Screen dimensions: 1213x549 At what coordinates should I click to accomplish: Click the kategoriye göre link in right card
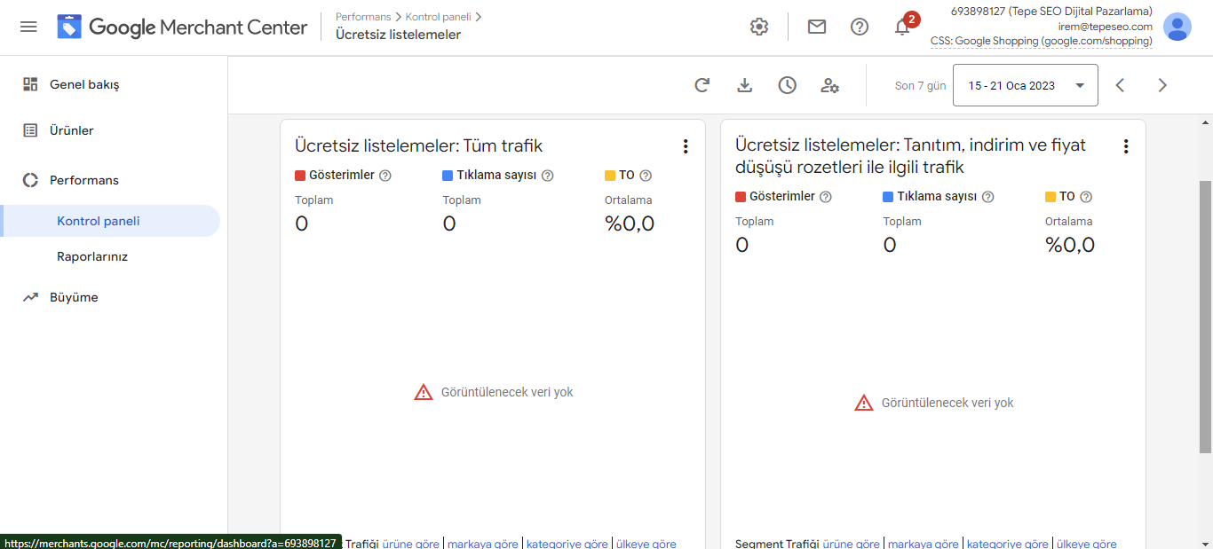tap(1007, 544)
